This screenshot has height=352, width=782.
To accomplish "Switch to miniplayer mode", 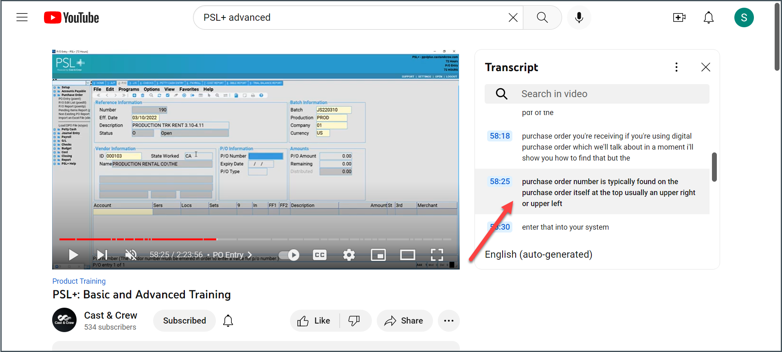I will tap(378, 255).
